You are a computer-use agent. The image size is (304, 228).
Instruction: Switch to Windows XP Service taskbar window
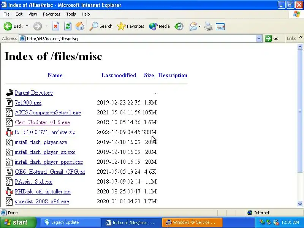click(x=192, y=222)
